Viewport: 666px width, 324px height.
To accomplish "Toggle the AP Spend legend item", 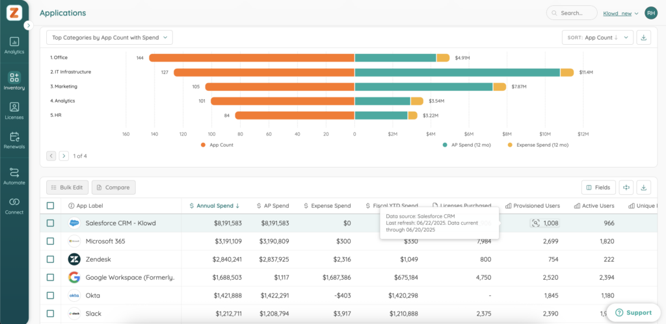I will click(467, 145).
